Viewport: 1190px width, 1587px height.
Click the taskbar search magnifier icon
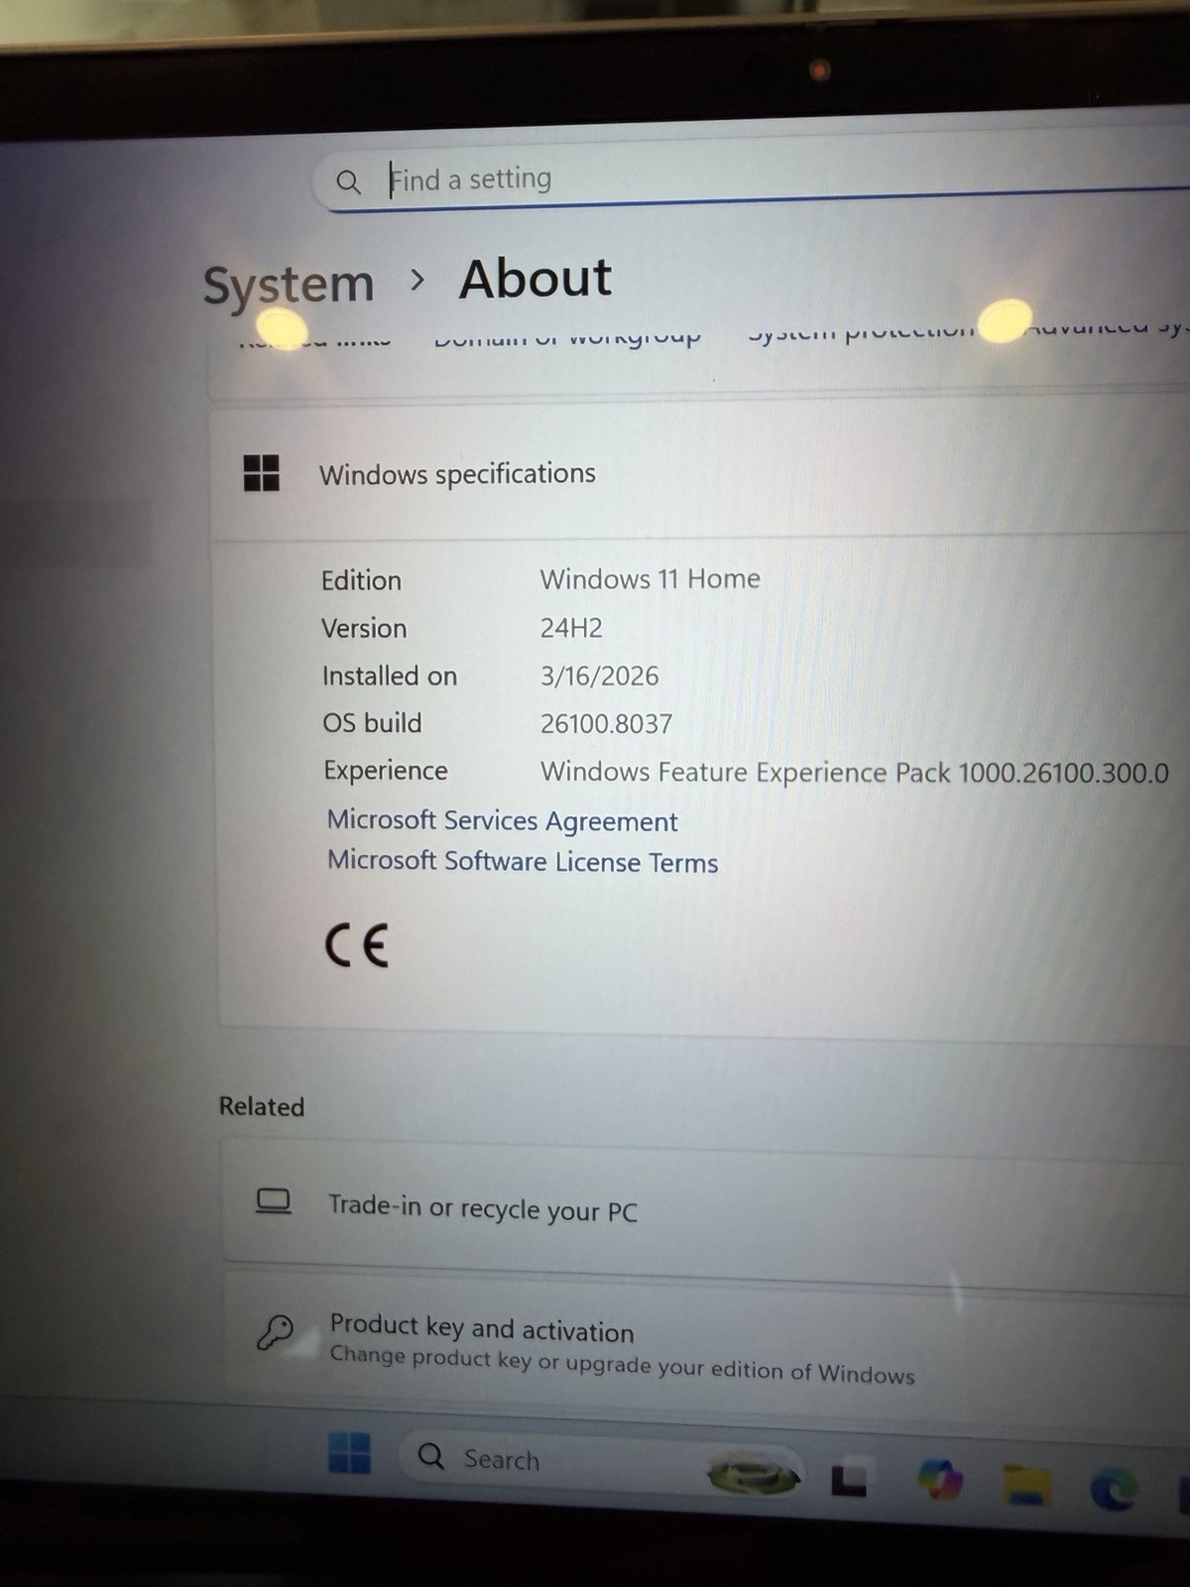(x=431, y=1456)
